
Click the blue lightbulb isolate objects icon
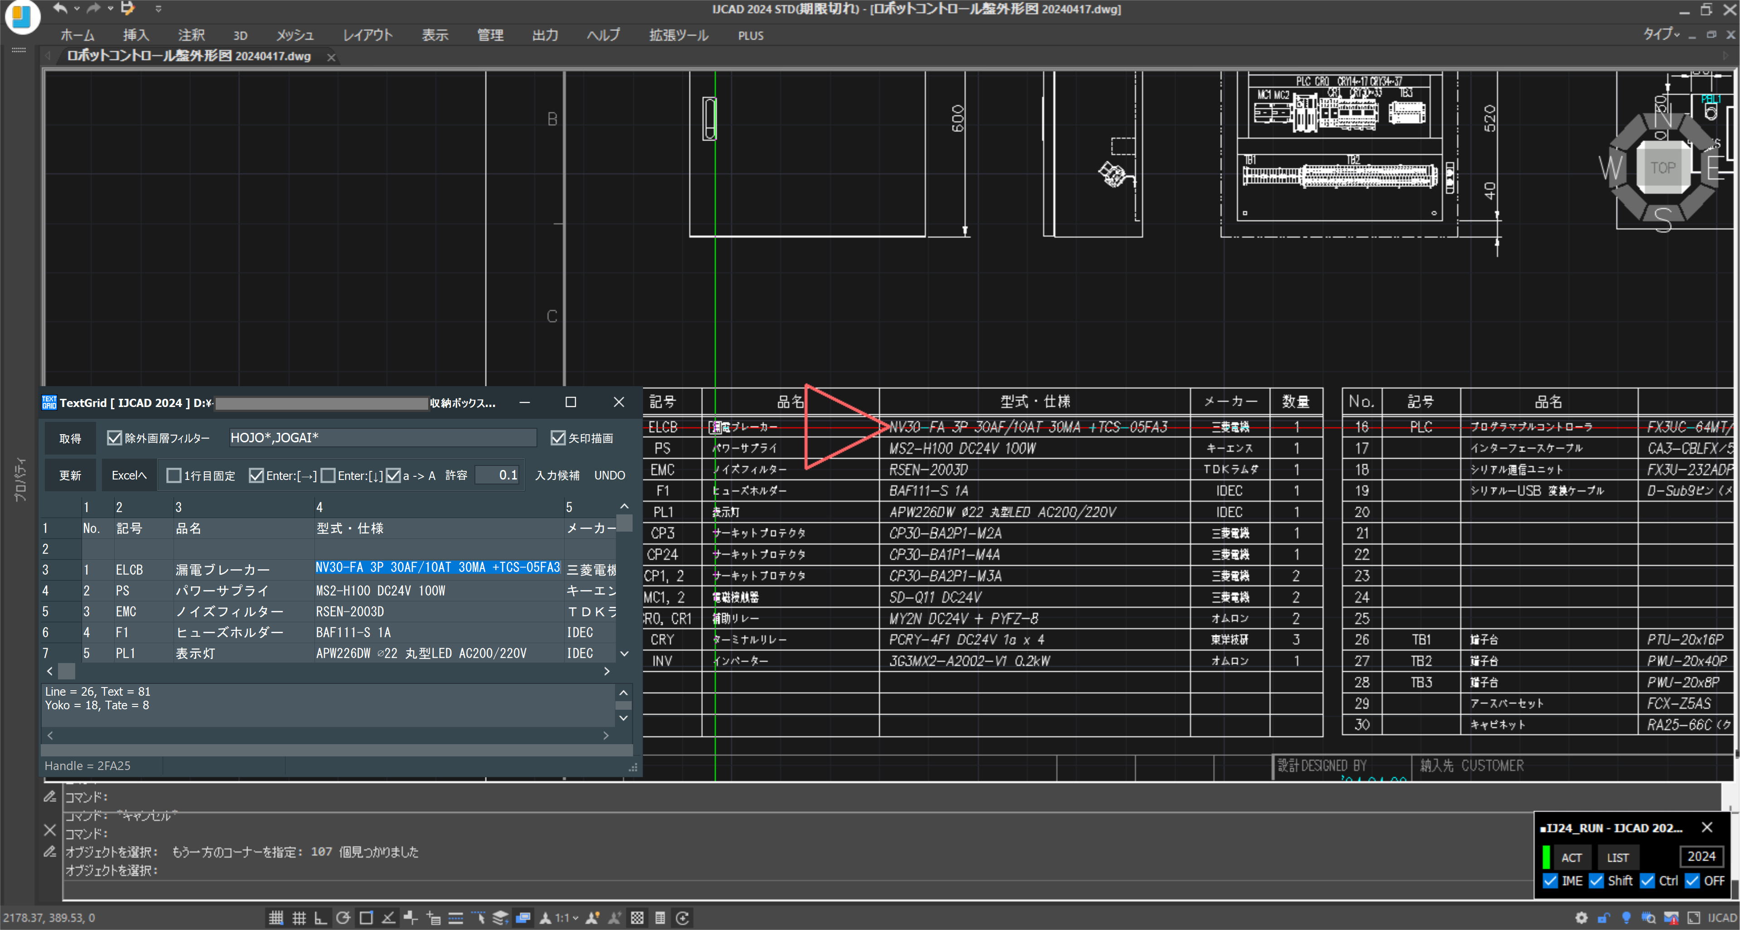pos(1627,918)
